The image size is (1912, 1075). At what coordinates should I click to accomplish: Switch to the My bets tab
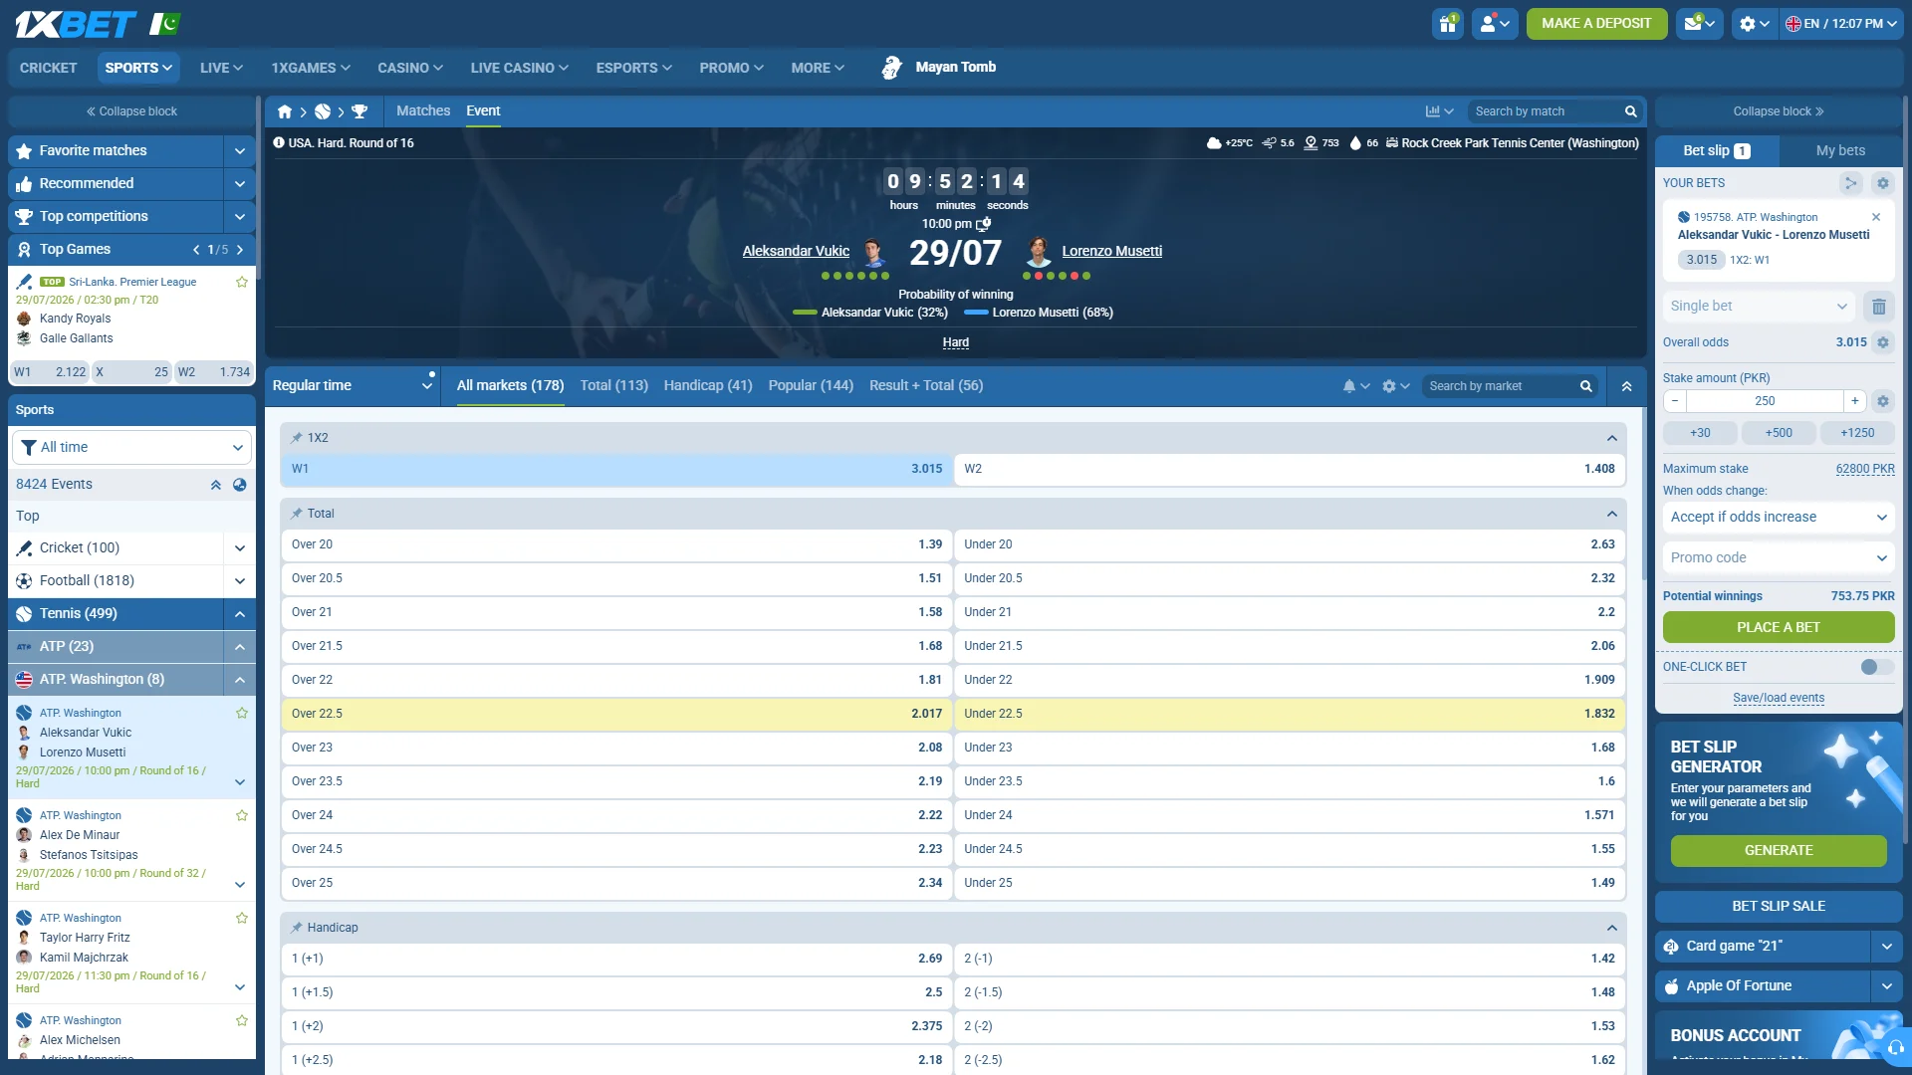(1840, 150)
